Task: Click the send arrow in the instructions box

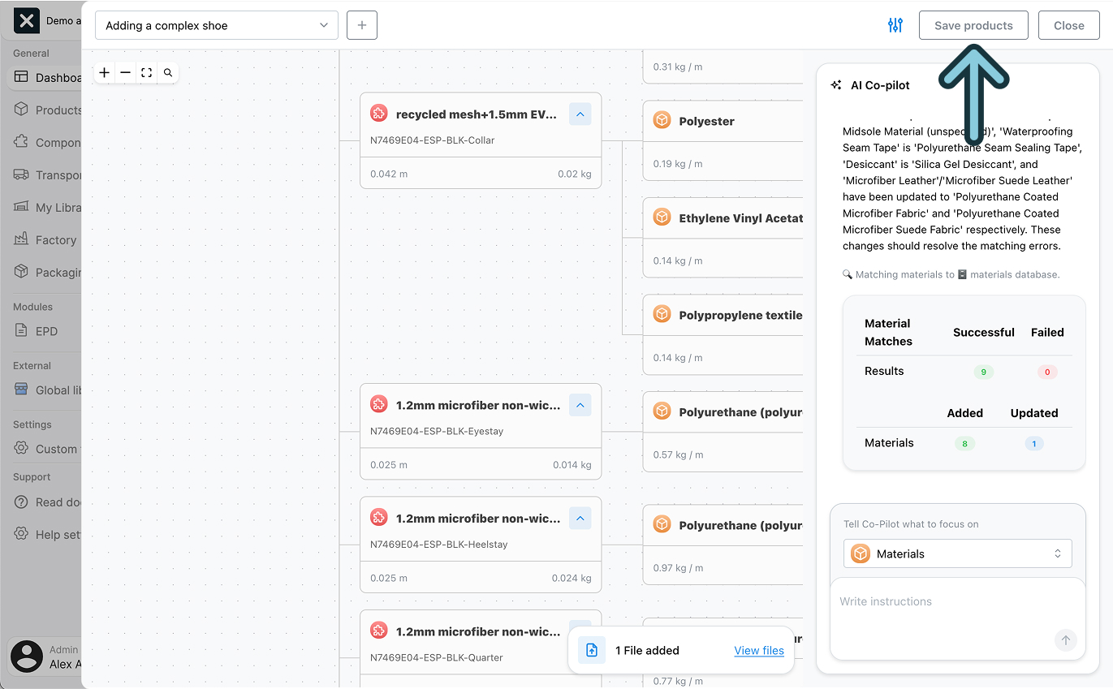Action: (x=1065, y=640)
